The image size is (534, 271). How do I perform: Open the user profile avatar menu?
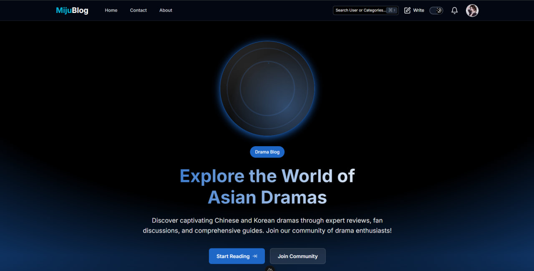pyautogui.click(x=472, y=10)
